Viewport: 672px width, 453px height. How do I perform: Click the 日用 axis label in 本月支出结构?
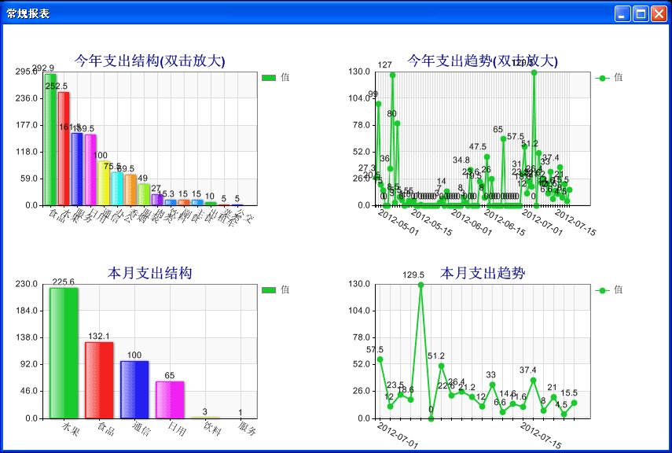point(177,429)
